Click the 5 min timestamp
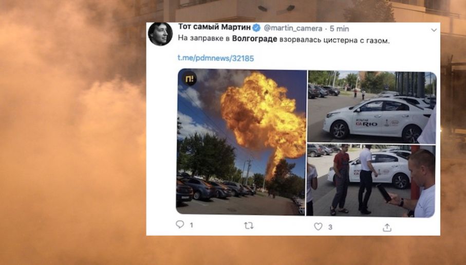The image size is (466, 265). tap(340, 29)
